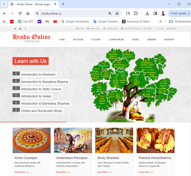Click the Twitter icon in top bar
This screenshot has width=191, height=176.
(15, 29)
